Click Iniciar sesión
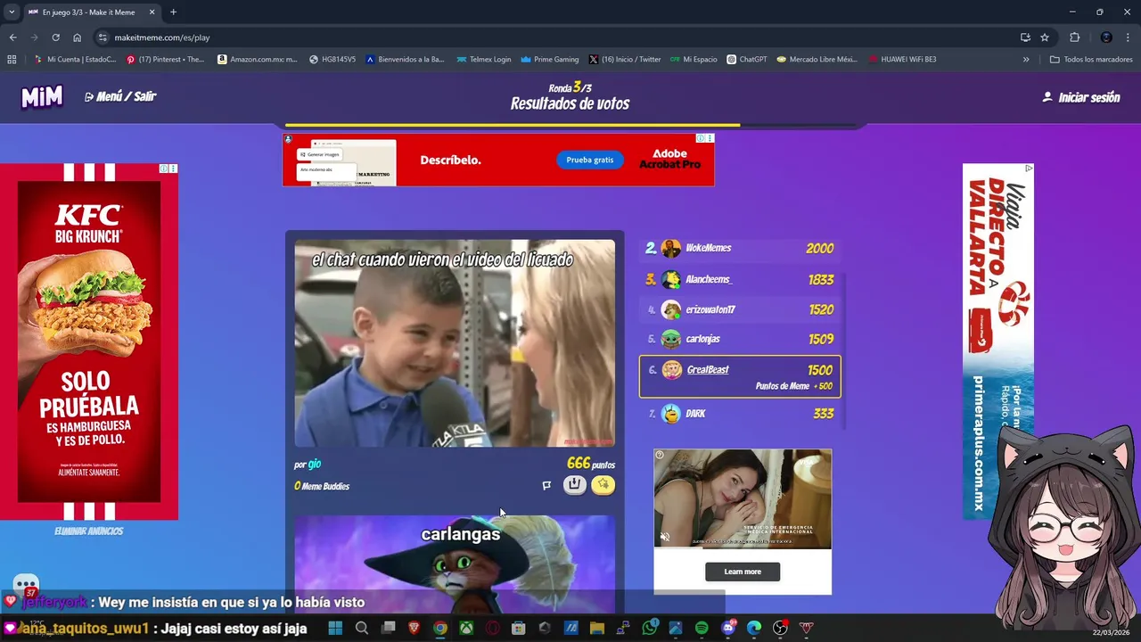Viewport: 1141px width, 642px height. click(1081, 97)
